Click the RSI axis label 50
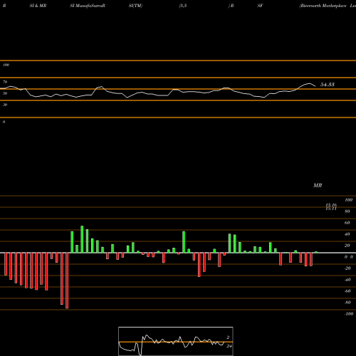The image size is (356, 356). point(5,93)
